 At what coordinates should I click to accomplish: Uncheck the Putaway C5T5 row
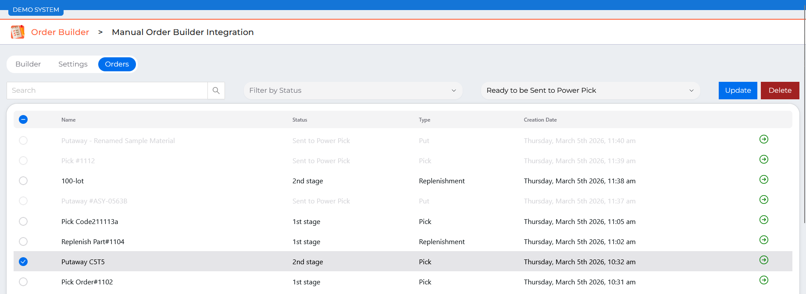coord(23,262)
